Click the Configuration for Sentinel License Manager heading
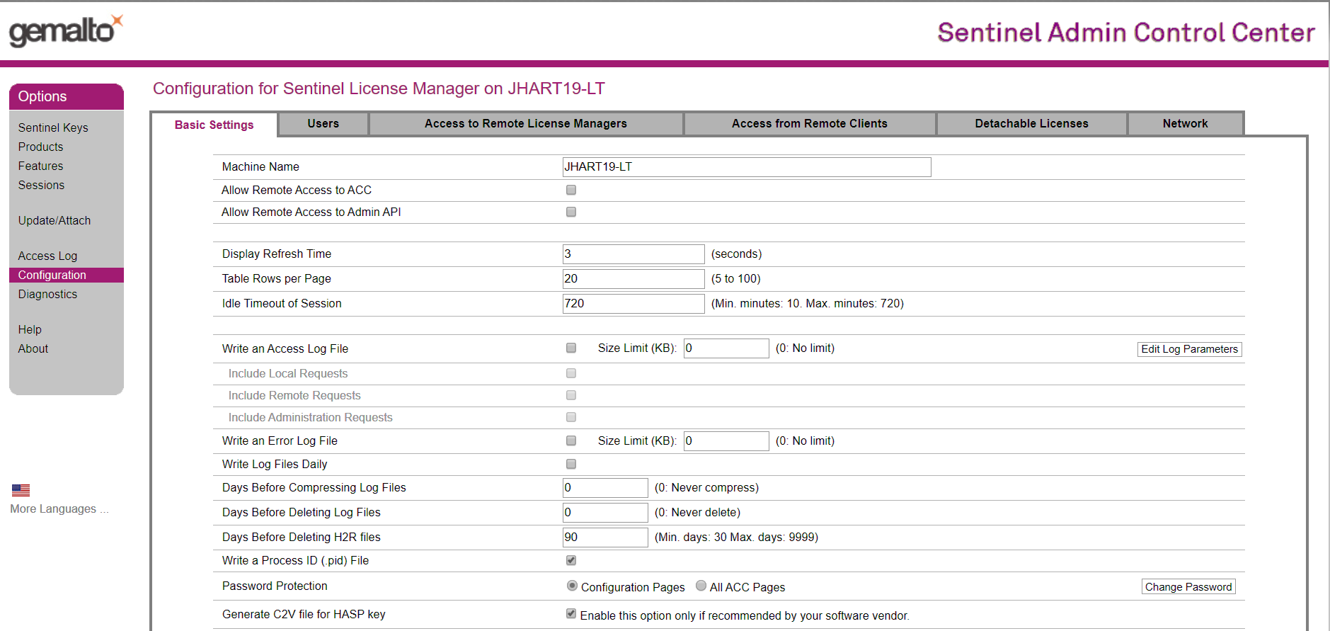The height and width of the screenshot is (631, 1330). tap(379, 89)
